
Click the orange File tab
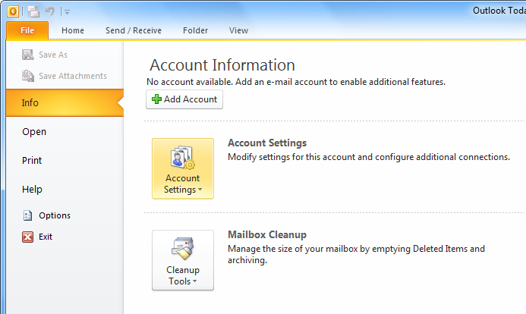tap(27, 30)
